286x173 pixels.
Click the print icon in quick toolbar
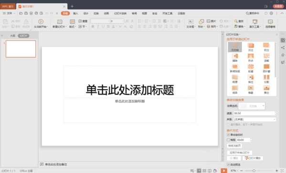(x=36, y=13)
